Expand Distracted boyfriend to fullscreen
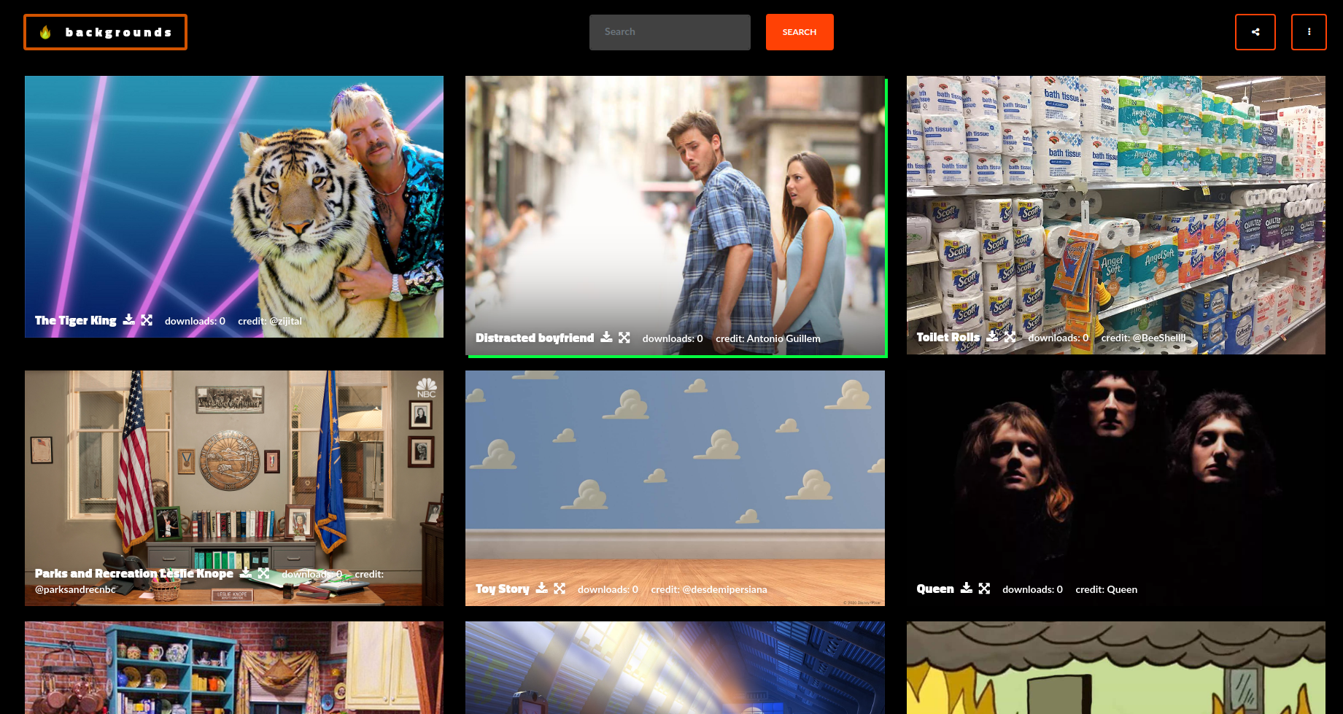The height and width of the screenshot is (714, 1343). [624, 337]
